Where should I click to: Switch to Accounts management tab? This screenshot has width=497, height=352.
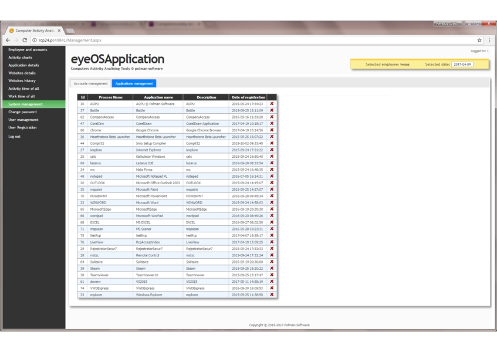tap(90, 83)
